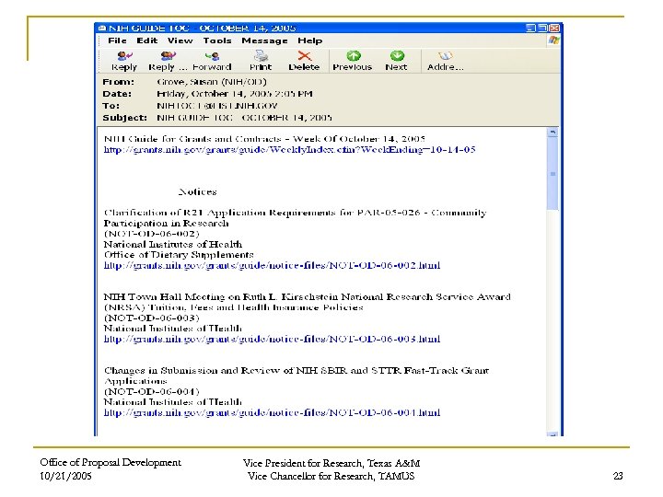The image size is (663, 497).
Task: Open the Edit menu
Action: 146,40
